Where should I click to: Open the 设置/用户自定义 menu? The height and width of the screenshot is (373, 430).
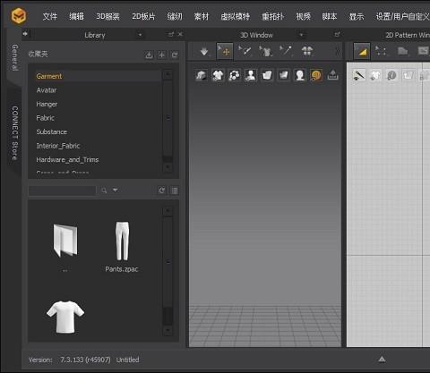402,16
